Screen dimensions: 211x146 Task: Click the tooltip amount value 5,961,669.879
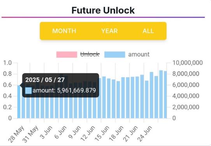coord(76,90)
